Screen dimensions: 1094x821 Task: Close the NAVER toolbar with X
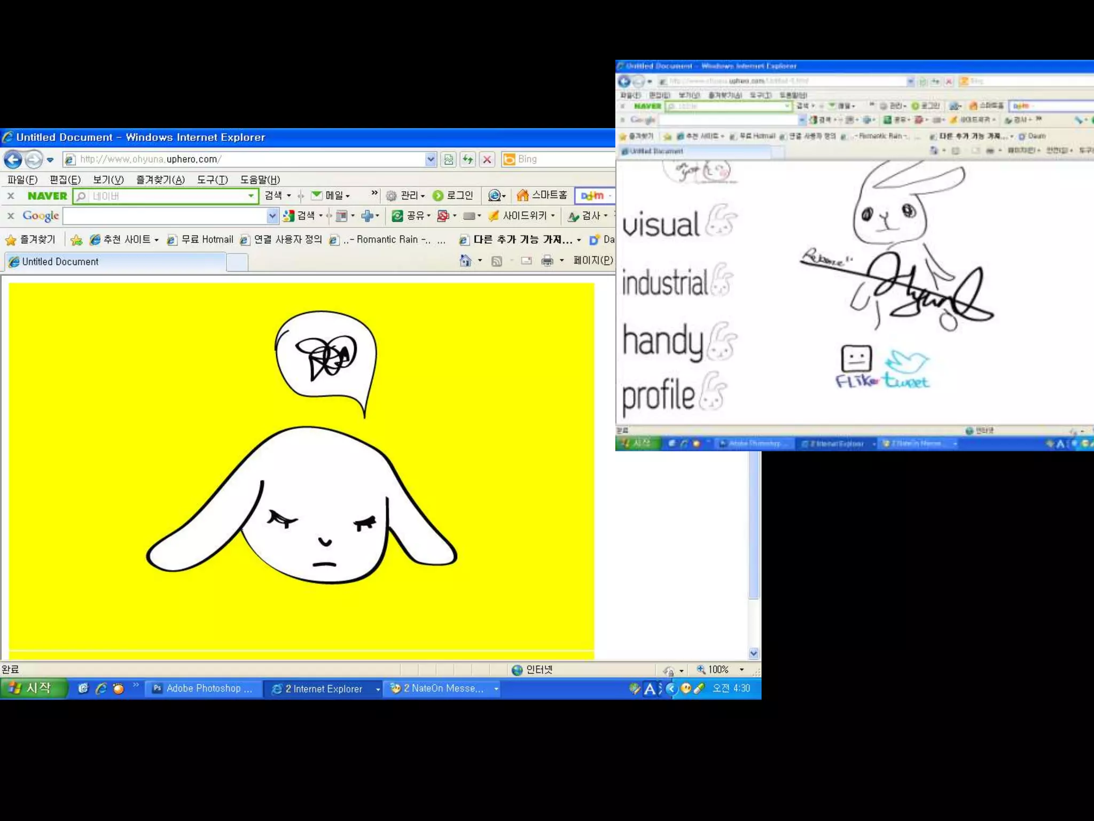(x=11, y=196)
